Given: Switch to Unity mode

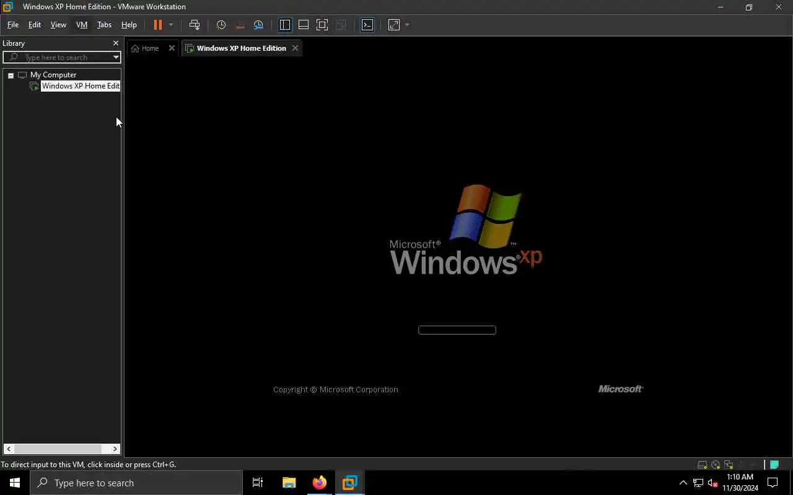Looking at the screenshot, I should [341, 25].
